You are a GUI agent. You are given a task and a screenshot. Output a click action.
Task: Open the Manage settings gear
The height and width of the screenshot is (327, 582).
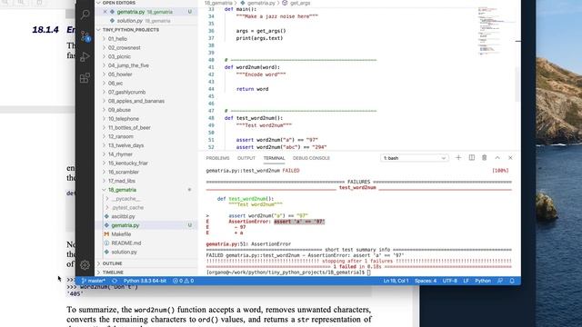[x=85, y=264]
